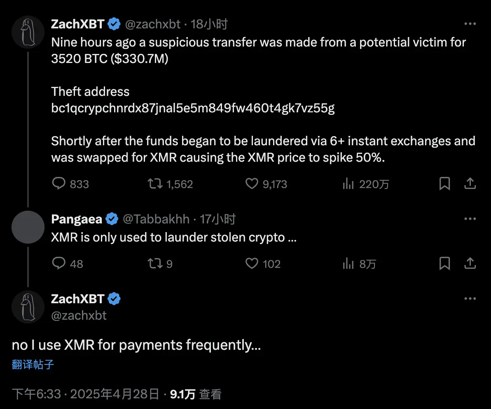Retweet Pangaea's comment with 9 reposts
Image resolution: width=491 pixels, height=409 pixels.
click(155, 263)
